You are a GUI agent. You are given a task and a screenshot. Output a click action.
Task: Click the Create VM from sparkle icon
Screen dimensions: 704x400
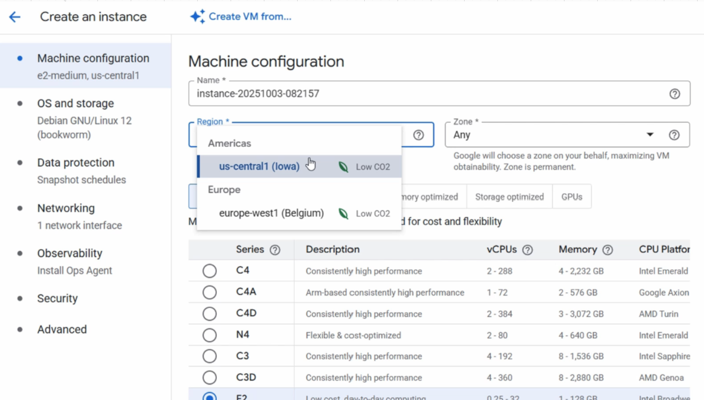pos(197,17)
